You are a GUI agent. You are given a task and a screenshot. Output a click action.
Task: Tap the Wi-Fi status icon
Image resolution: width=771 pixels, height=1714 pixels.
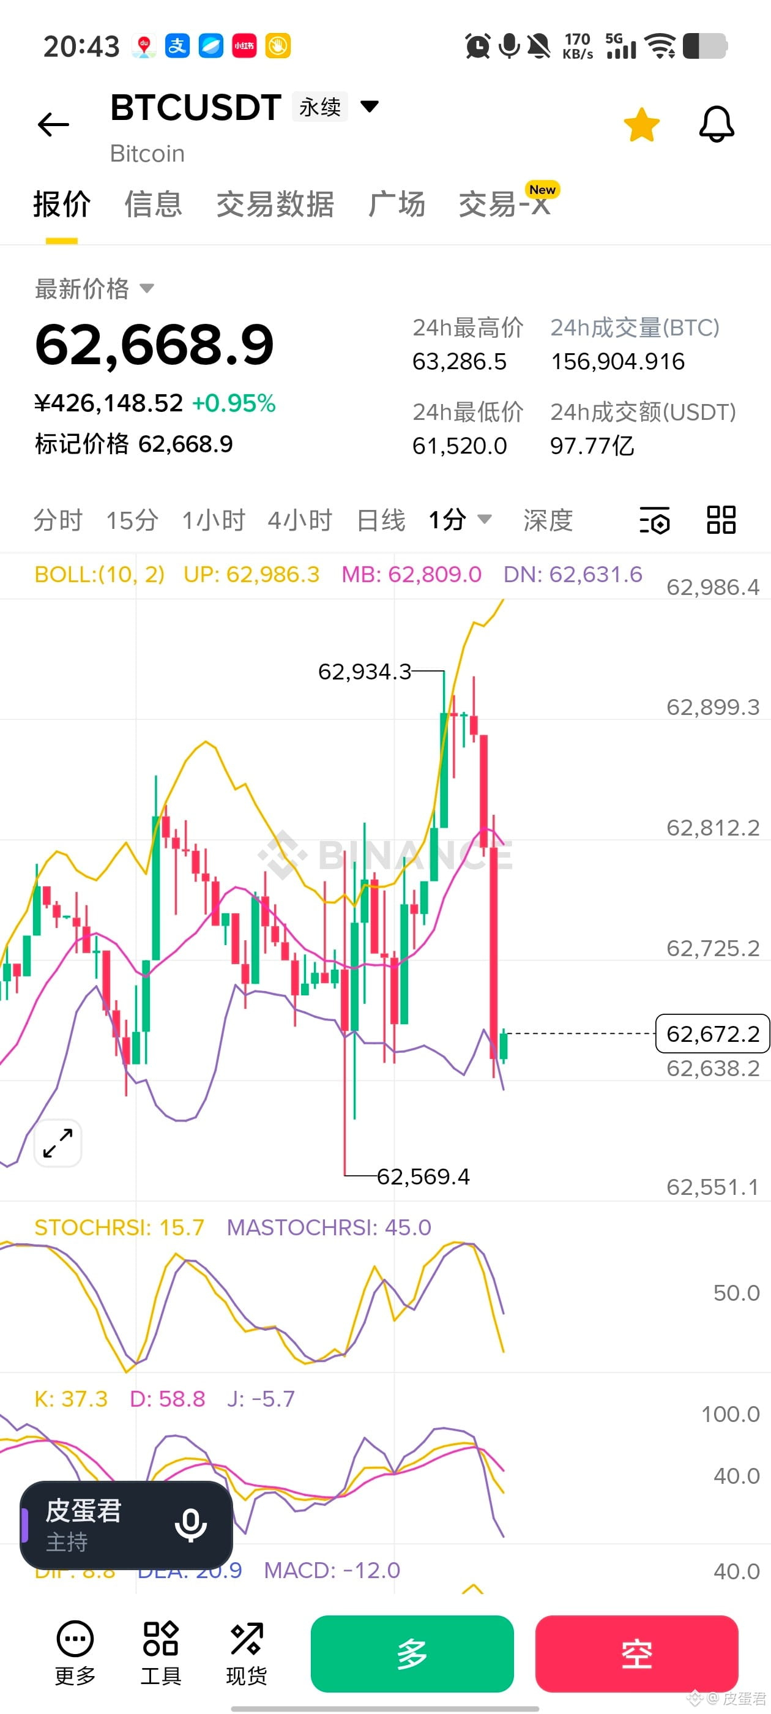(661, 46)
